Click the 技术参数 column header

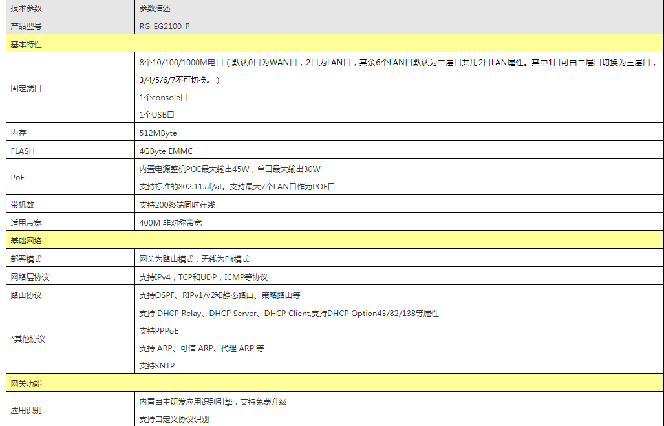click(x=27, y=8)
